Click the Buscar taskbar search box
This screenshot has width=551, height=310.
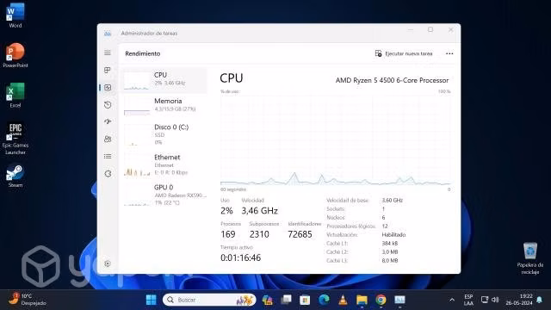209,300
